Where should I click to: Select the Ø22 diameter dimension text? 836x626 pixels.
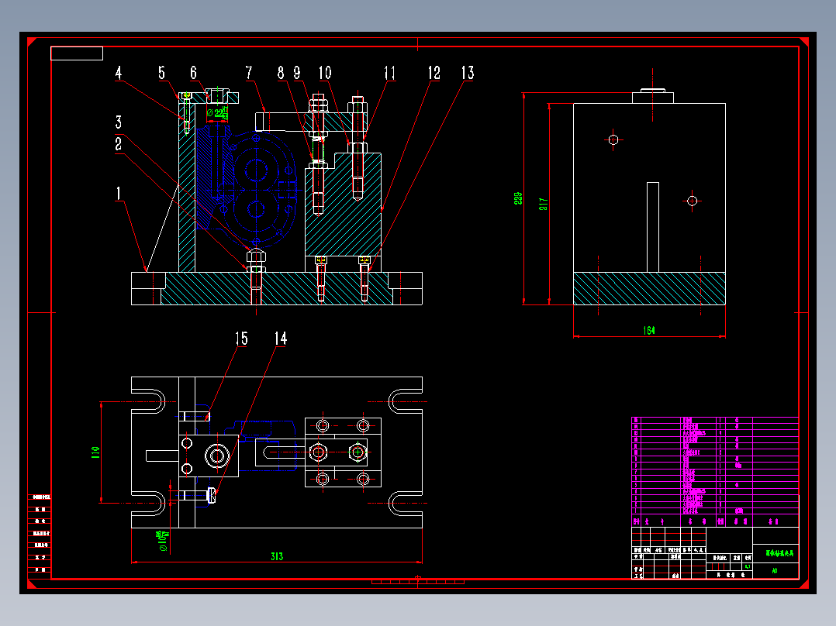217,112
